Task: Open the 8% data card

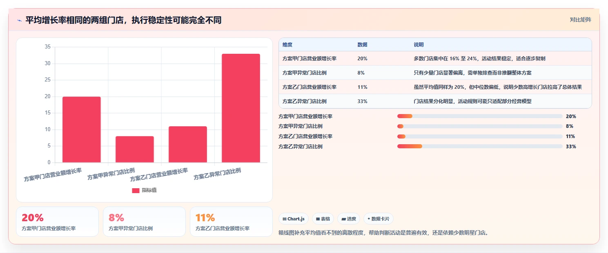Action: point(144,222)
